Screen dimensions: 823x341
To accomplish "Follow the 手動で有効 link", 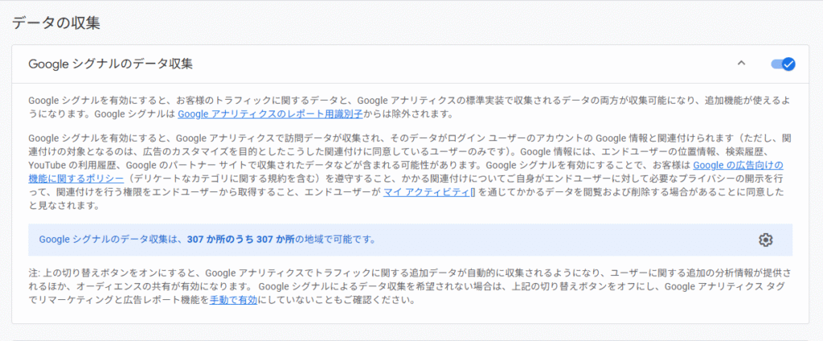I will click(x=233, y=301).
